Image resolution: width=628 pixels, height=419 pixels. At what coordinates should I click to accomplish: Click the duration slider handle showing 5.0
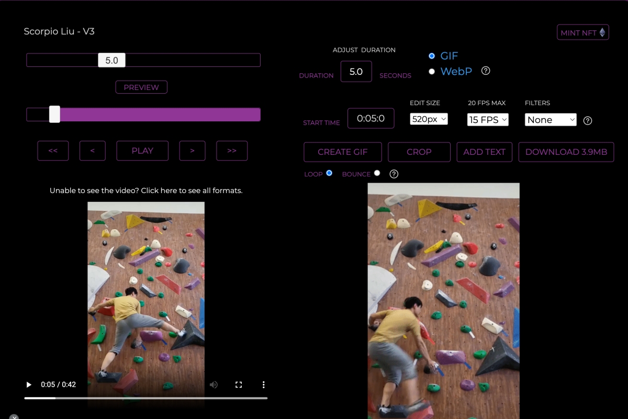pyautogui.click(x=112, y=60)
